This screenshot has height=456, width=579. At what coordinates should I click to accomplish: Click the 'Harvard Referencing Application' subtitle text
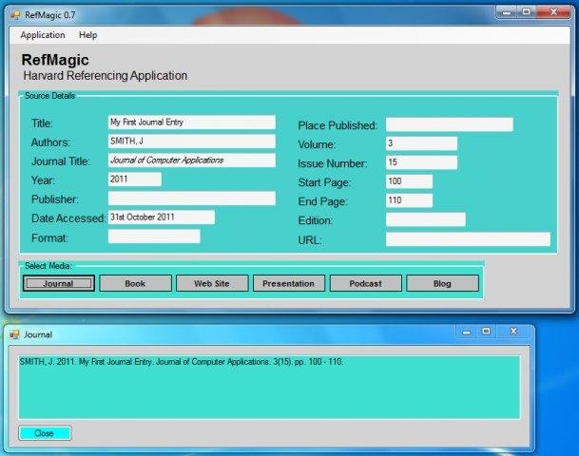pyautogui.click(x=106, y=76)
